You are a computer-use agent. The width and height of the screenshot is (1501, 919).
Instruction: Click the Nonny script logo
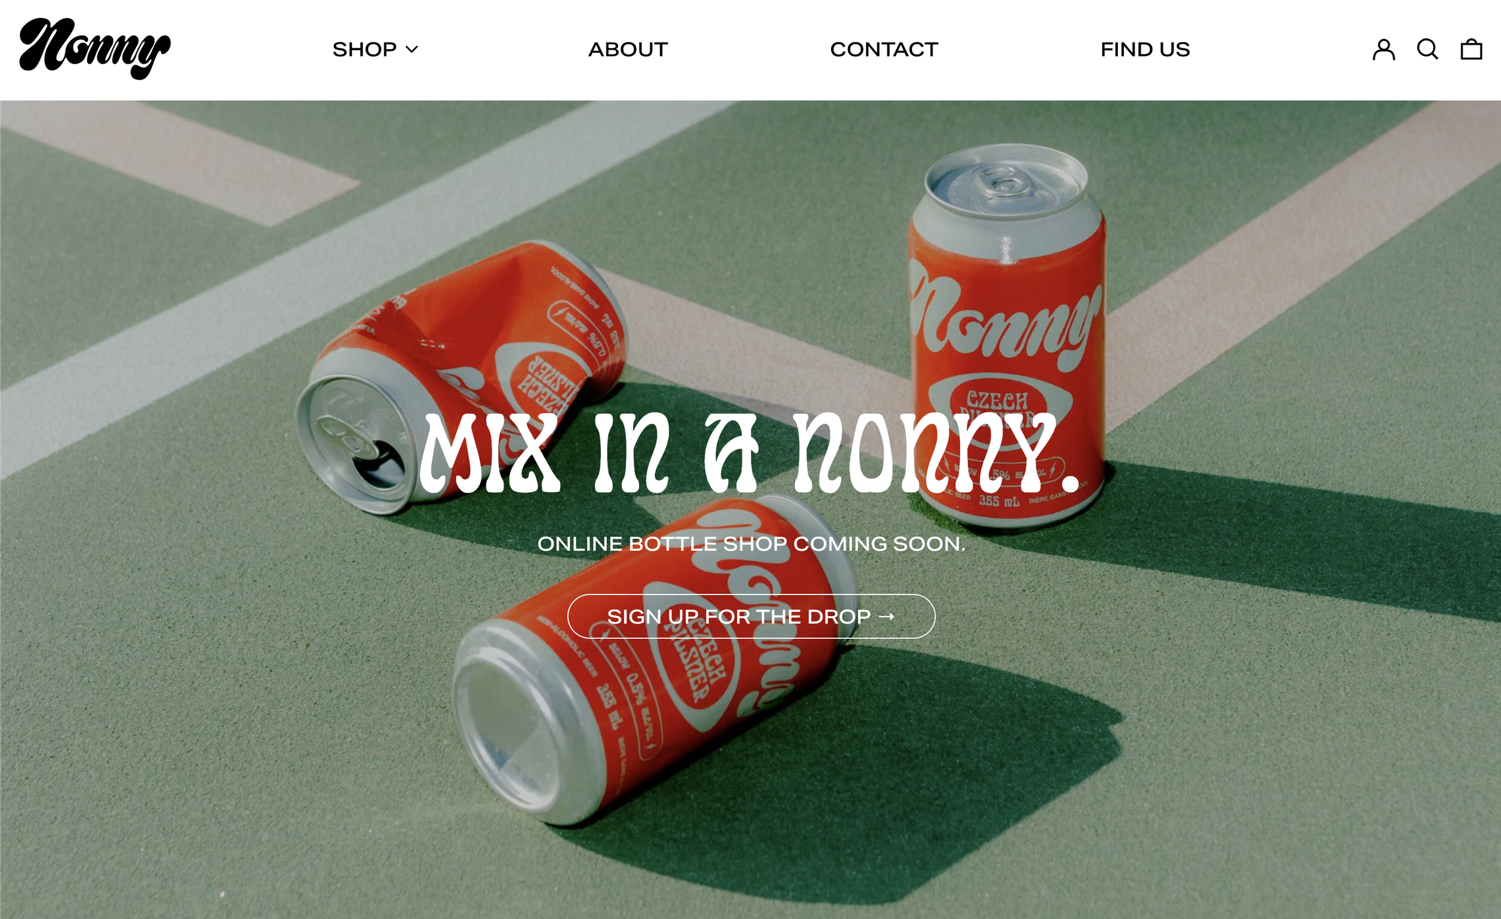coord(95,49)
